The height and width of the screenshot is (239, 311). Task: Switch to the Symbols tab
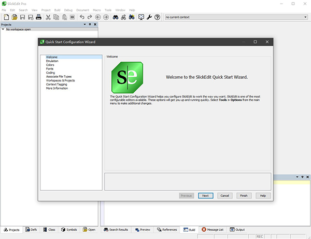tap(68, 229)
